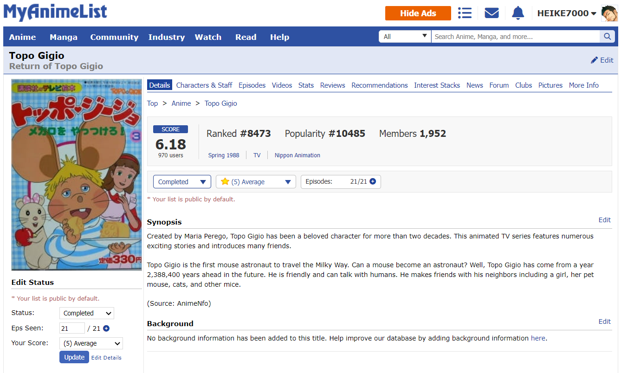Image resolution: width=621 pixels, height=373 pixels.
Task: Click the HEIKE7000 profile avatar
Action: point(609,13)
